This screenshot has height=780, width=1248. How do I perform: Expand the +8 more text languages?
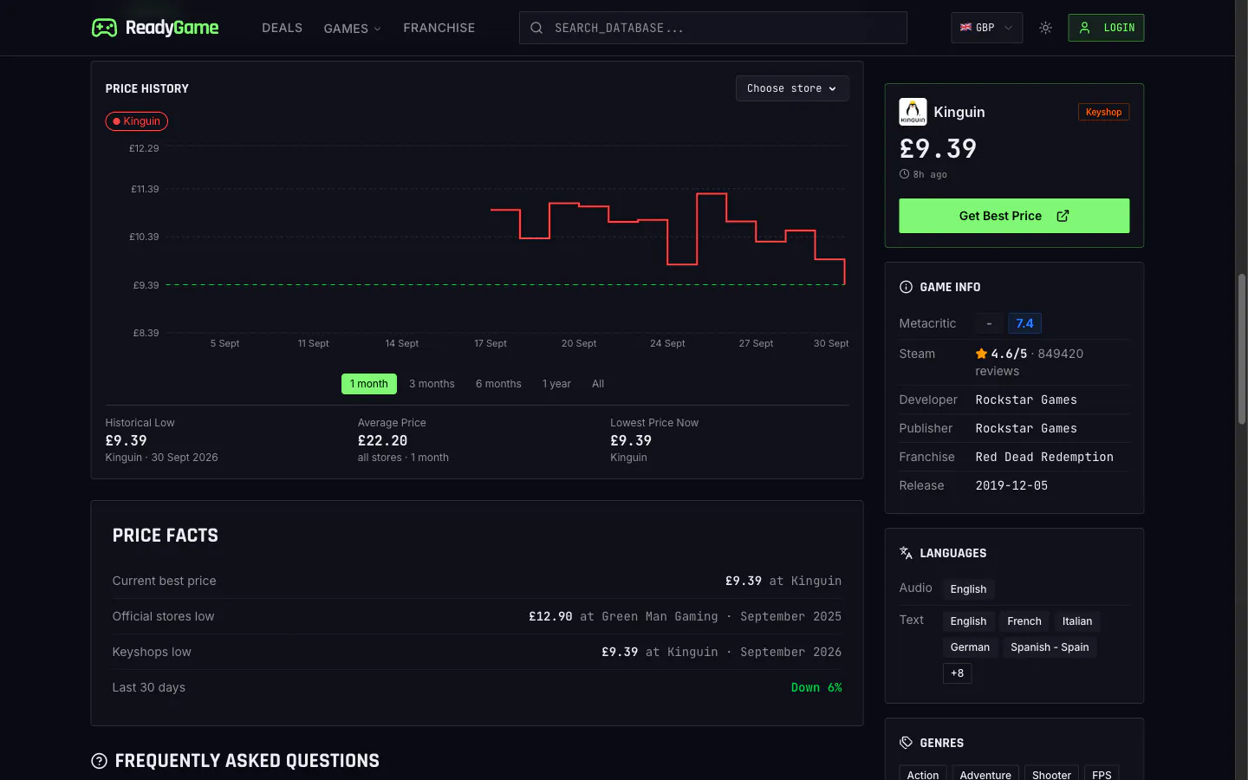(x=957, y=673)
